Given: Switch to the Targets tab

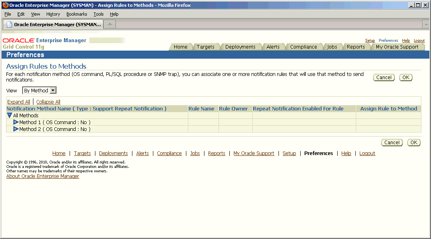Looking at the screenshot, I should tap(206, 47).
